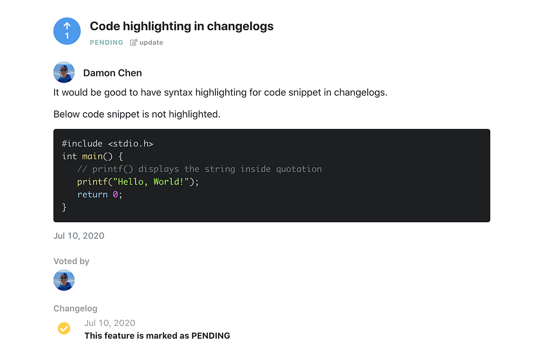The height and width of the screenshot is (350, 540).
Task: Click the "return 0;" code line
Action: tap(100, 194)
